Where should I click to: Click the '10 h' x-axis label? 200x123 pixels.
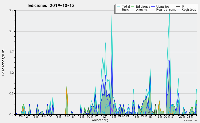pyautogui.click(x=90, y=116)
